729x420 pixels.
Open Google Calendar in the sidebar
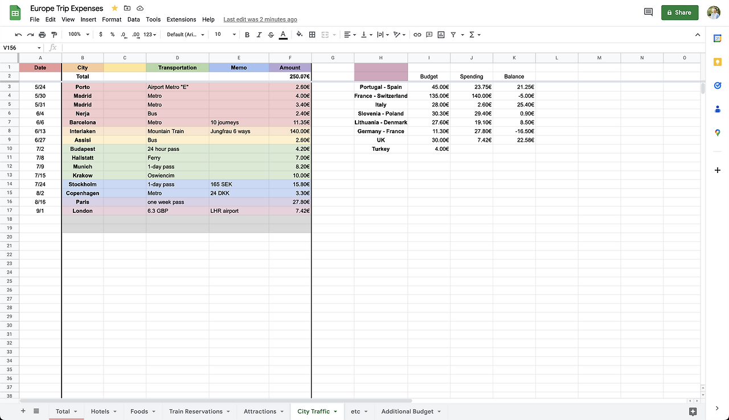click(718, 39)
